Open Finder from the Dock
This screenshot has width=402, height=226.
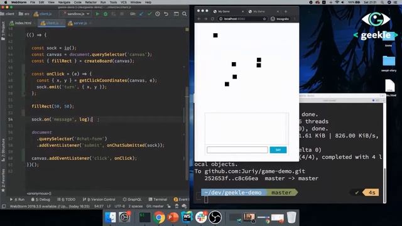coord(111,218)
